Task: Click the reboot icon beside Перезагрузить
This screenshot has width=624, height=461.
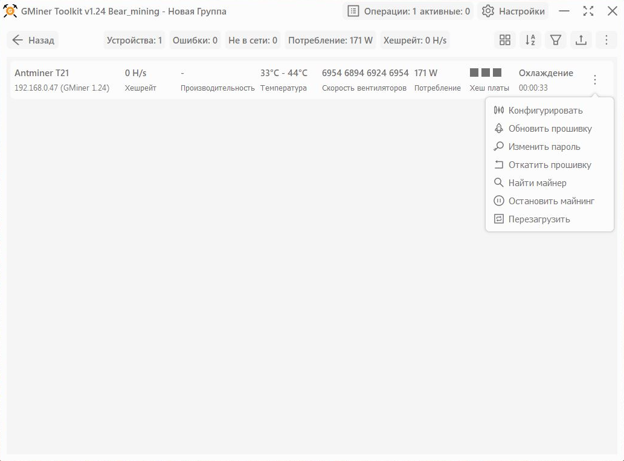Action: (498, 219)
